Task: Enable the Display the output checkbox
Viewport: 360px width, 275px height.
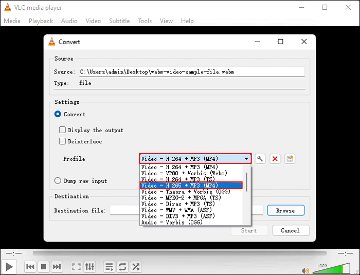Action: point(62,131)
